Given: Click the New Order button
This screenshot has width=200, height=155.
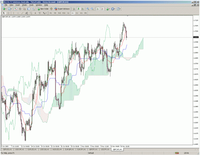Looking at the screenshot, I should point(43,9).
